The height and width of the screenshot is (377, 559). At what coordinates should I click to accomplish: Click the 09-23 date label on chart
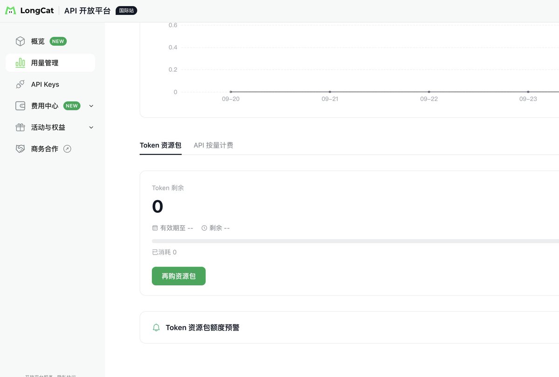(x=528, y=99)
